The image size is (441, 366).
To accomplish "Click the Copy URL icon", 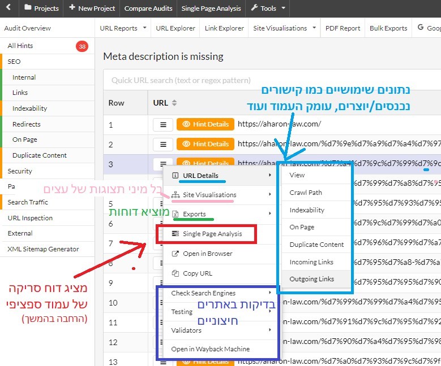I will (x=175, y=273).
